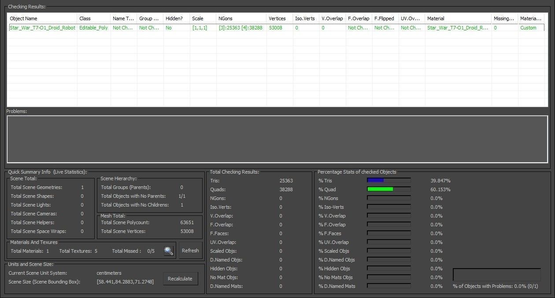Click the F.Flipped column header

pos(385,18)
